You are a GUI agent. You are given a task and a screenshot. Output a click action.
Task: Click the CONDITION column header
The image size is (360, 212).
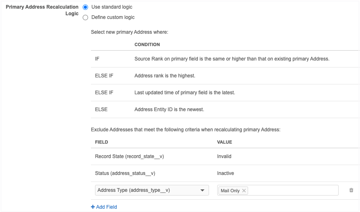pos(147,44)
